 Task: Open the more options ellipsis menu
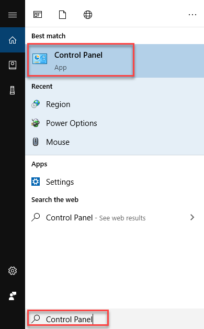pyautogui.click(x=192, y=15)
